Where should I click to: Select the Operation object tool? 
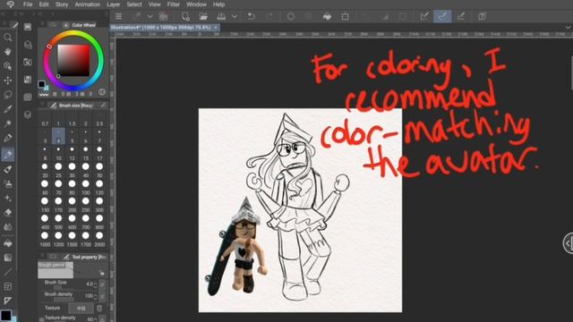click(x=8, y=66)
